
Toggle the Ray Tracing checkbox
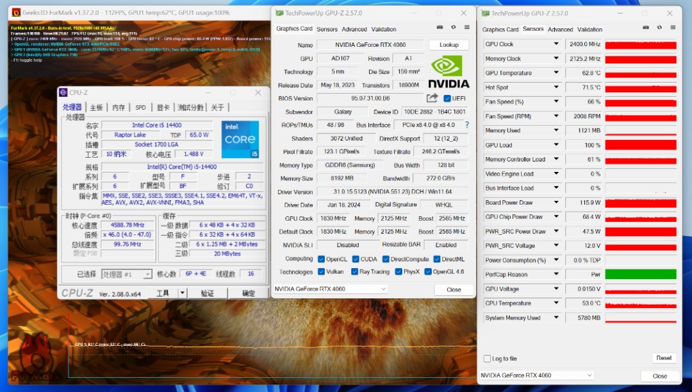(354, 272)
